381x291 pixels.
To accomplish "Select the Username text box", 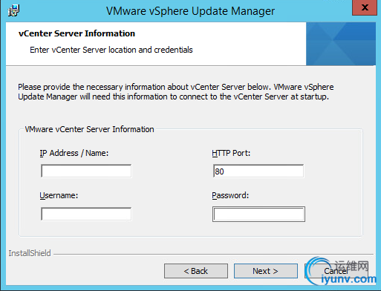I will [86, 214].
